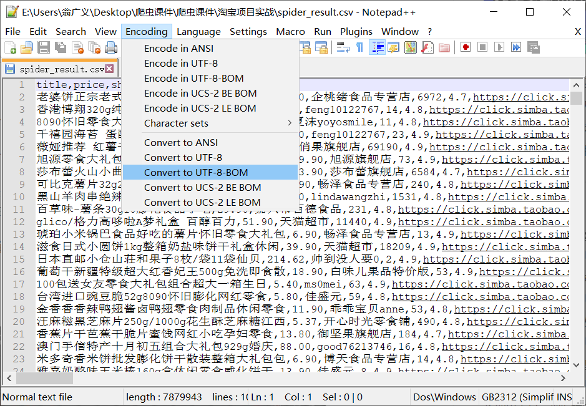
Task: Toggle show all characters pilcrow icon
Action: pyautogui.click(x=360, y=47)
